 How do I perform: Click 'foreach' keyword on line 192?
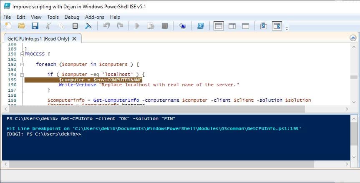[46, 65]
